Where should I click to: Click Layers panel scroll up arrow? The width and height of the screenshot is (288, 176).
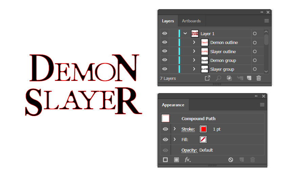click(x=266, y=31)
